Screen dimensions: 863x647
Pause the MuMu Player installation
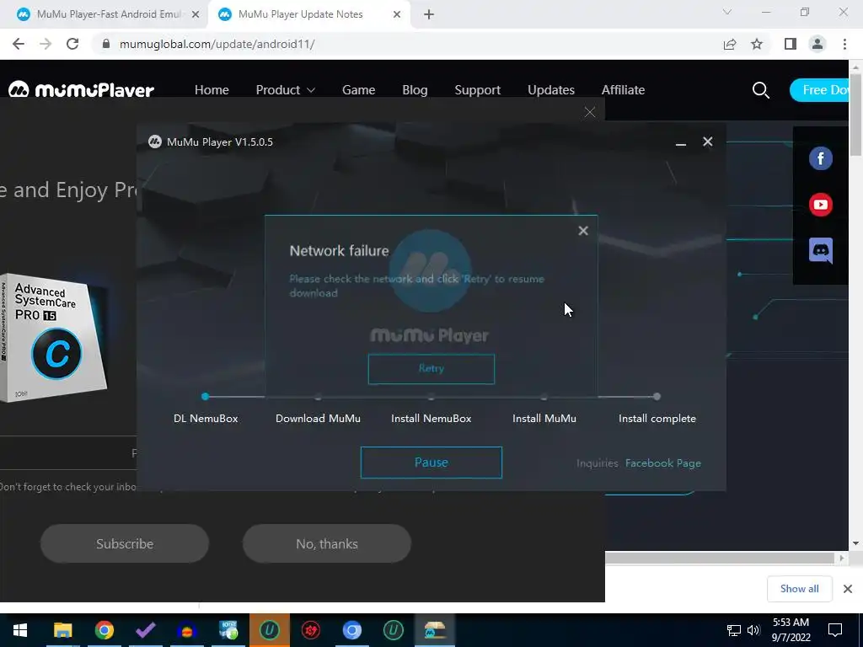[x=431, y=463]
